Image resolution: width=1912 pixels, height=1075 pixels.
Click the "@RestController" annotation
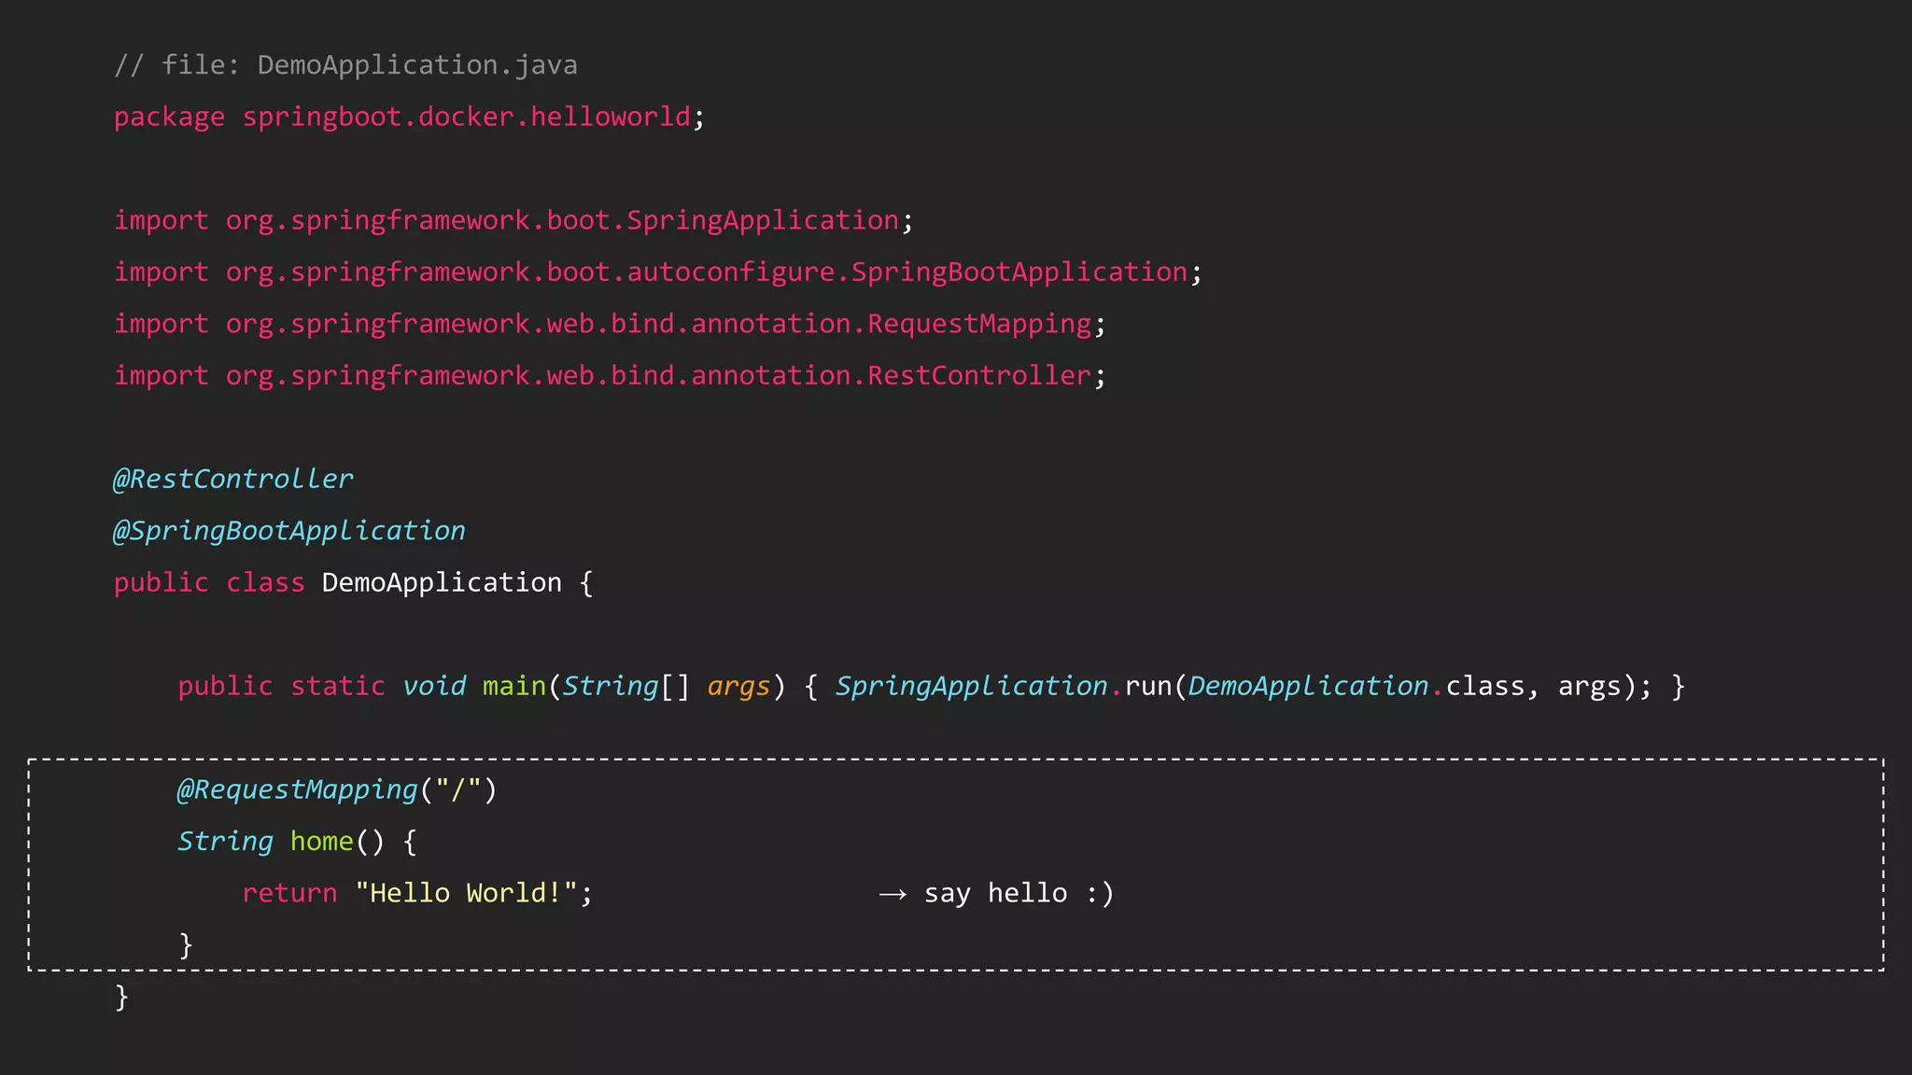(233, 480)
